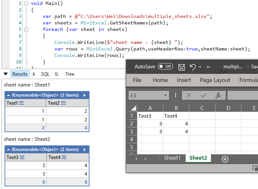Click the Test3 column menu icon
Viewport: 258px width, 189px height.
tap(22, 157)
